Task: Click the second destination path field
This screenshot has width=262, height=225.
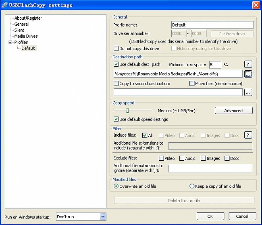Action: pyautogui.click(x=178, y=92)
